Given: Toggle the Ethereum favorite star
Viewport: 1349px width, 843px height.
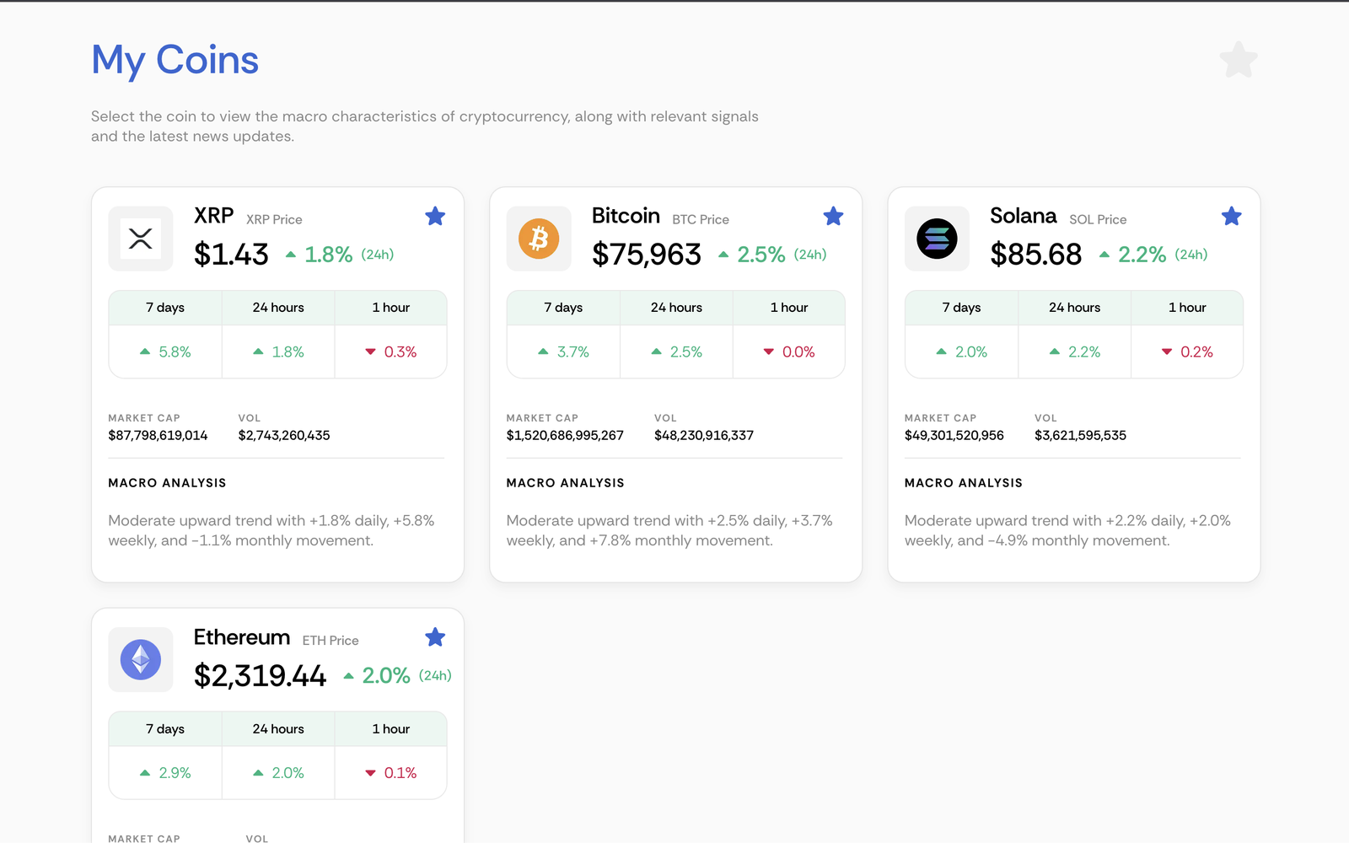Looking at the screenshot, I should [435, 637].
